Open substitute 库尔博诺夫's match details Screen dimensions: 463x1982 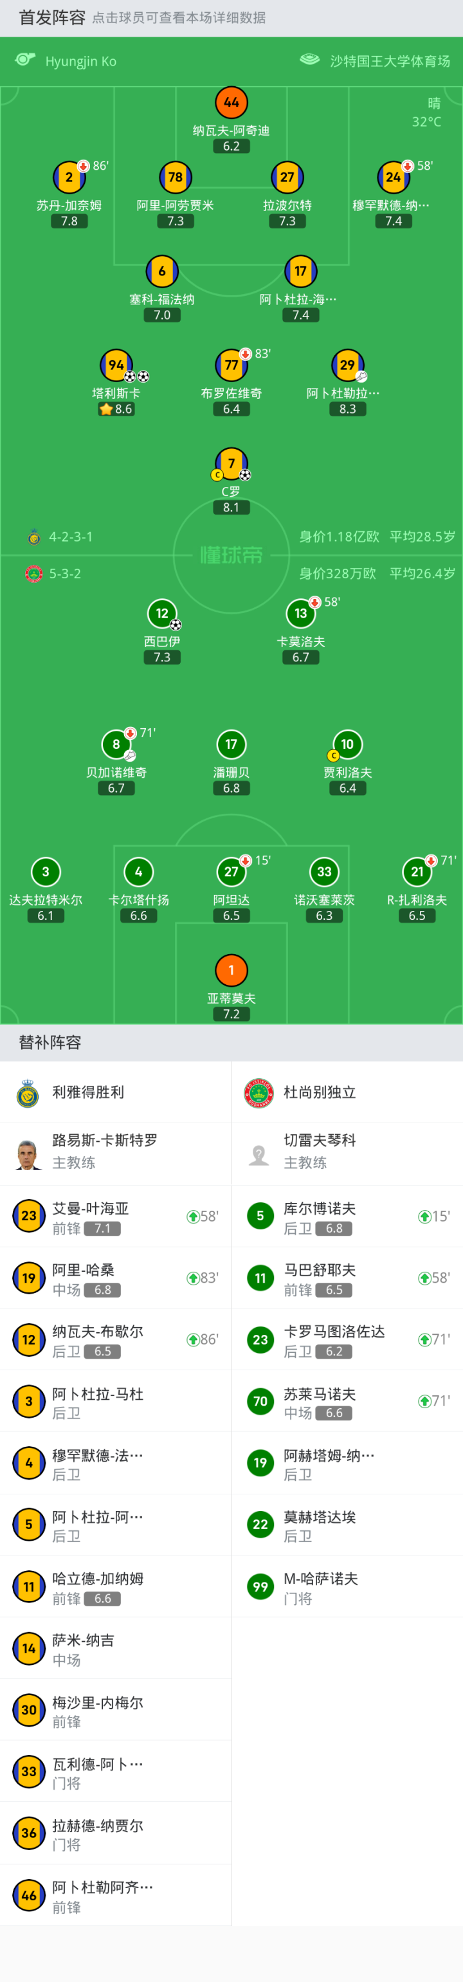click(347, 1216)
